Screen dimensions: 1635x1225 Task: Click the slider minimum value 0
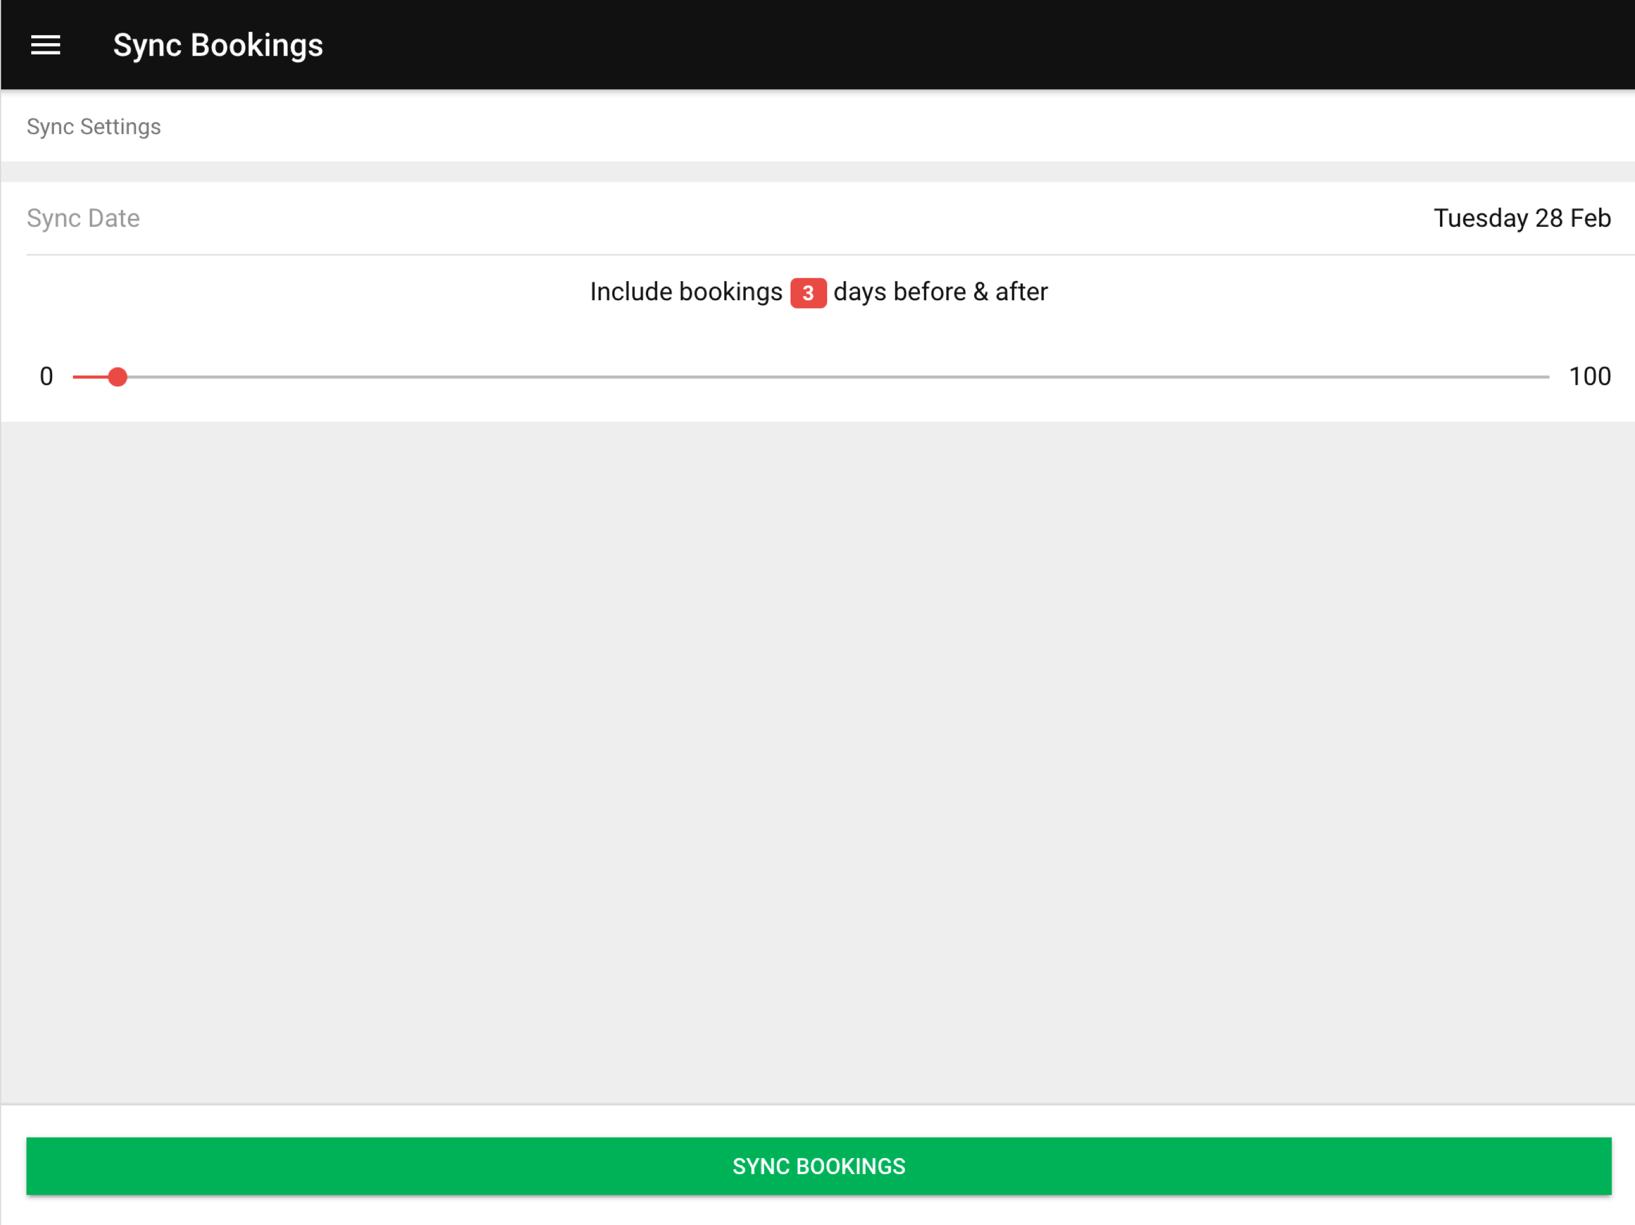tap(46, 376)
